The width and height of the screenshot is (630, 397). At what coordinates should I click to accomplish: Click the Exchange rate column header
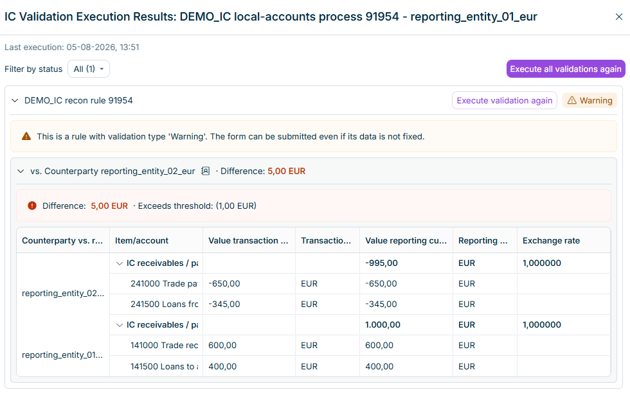click(x=563, y=240)
